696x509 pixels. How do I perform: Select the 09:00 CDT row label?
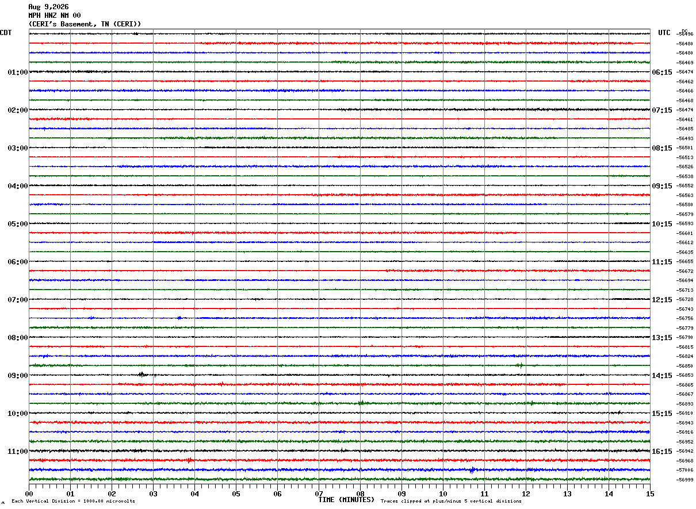point(17,376)
